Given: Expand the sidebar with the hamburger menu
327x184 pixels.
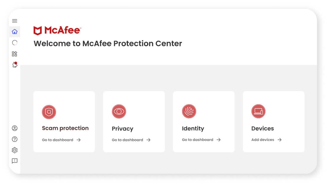Looking at the screenshot, I should [x=14, y=21].
